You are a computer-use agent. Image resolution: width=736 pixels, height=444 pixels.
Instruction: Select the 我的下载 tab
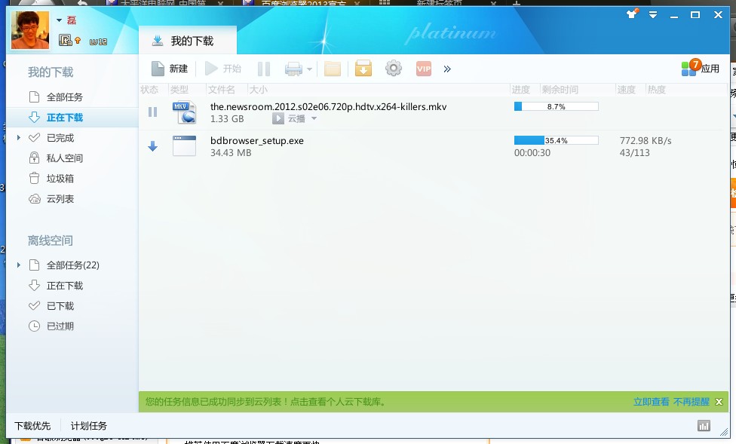click(x=186, y=39)
